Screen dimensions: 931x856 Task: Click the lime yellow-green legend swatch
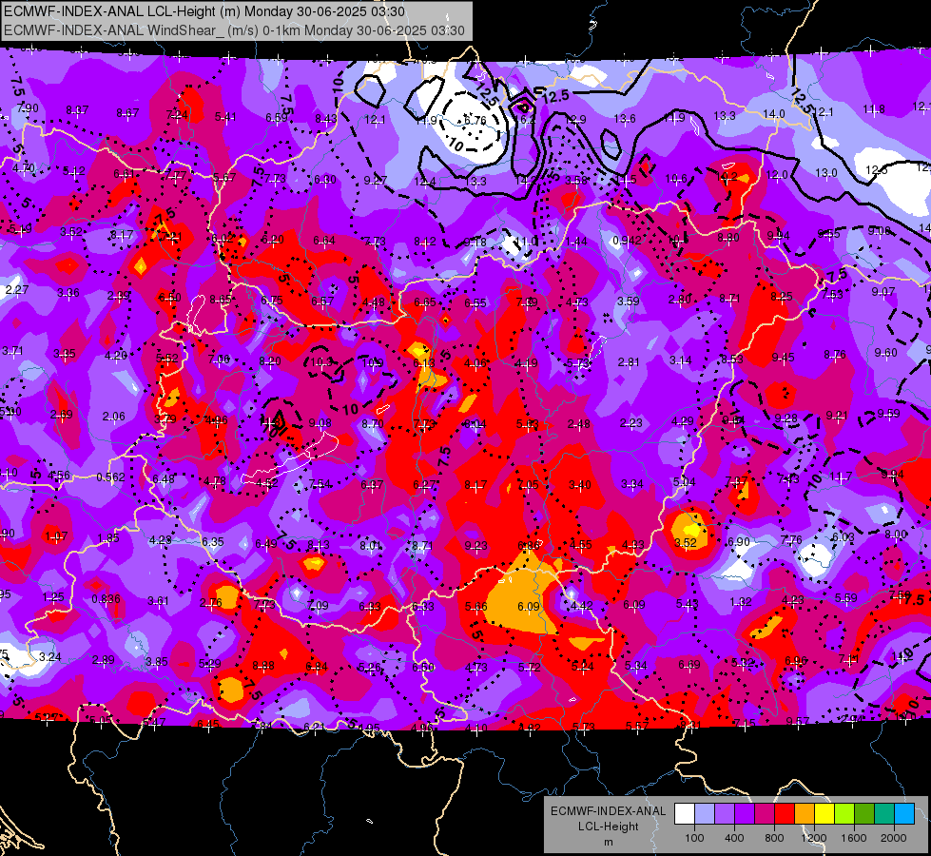click(x=844, y=814)
